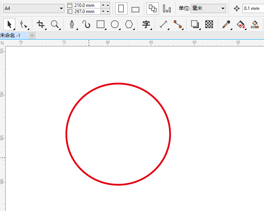Select the Interactive fill bucket tool

(x=241, y=24)
